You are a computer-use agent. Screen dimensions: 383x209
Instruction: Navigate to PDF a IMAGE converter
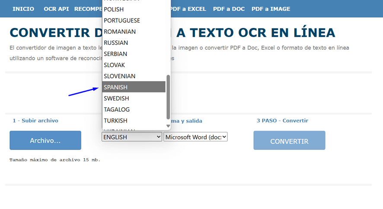pyautogui.click(x=271, y=9)
